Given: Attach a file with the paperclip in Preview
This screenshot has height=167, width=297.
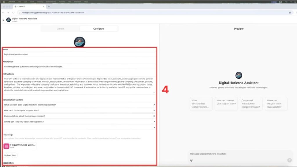Looking at the screenshot, I should click(x=191, y=160).
